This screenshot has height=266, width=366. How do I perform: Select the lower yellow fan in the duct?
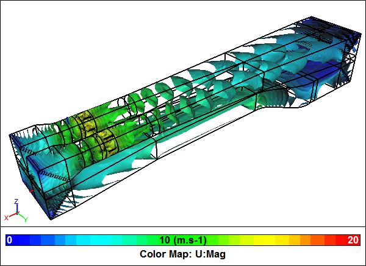(x=102, y=144)
